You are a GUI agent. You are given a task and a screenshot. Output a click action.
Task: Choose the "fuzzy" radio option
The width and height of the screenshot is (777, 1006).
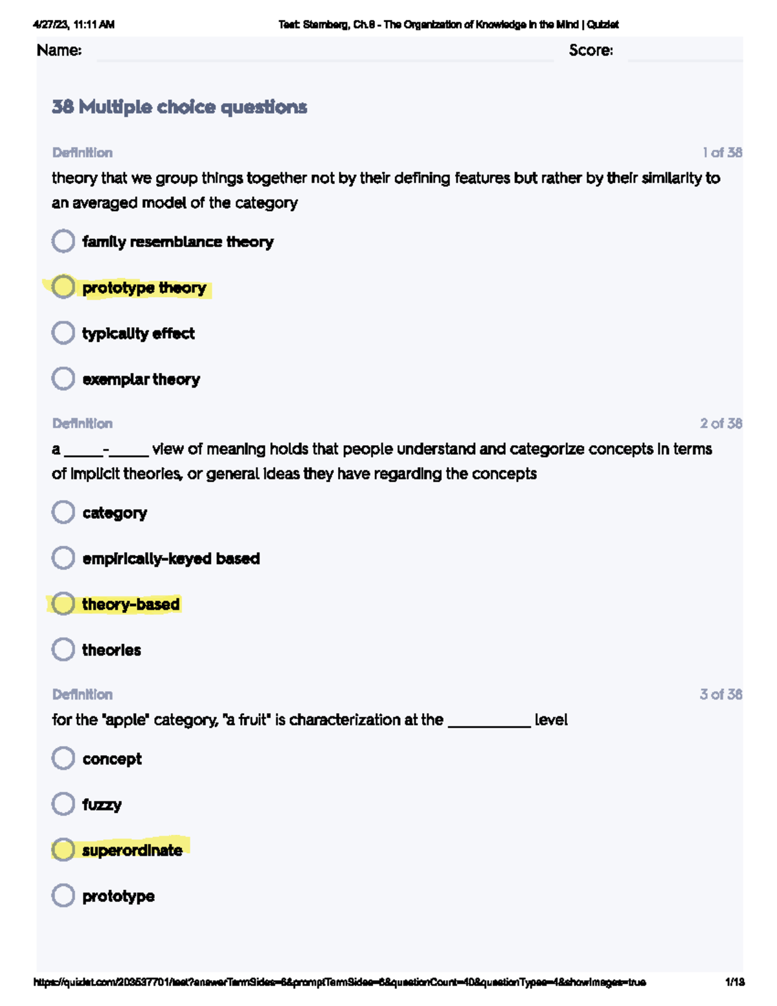pyautogui.click(x=63, y=804)
